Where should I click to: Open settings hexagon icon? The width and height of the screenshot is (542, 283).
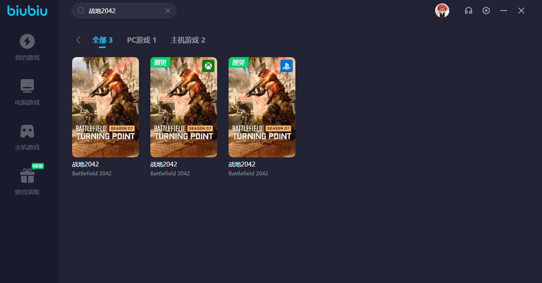tap(486, 11)
